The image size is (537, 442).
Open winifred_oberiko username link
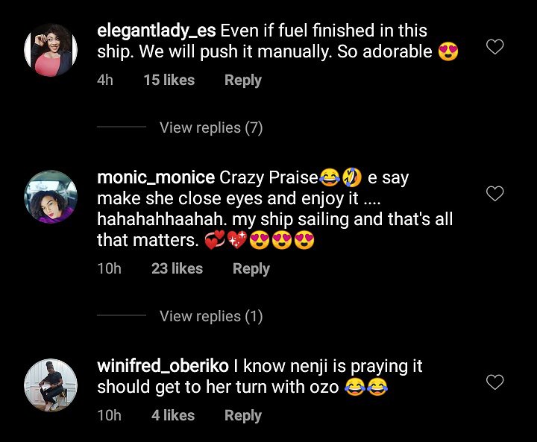point(163,367)
